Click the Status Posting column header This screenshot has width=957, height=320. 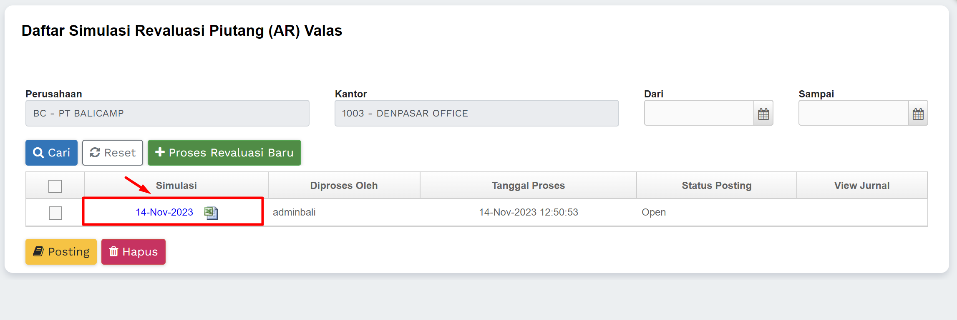click(716, 186)
